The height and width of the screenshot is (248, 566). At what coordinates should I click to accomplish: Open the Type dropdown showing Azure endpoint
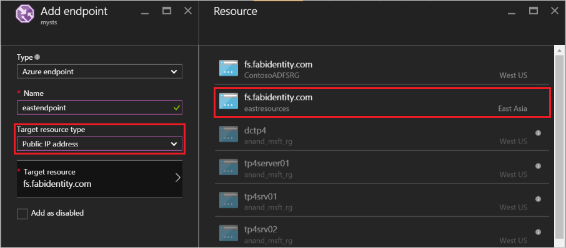coord(99,72)
